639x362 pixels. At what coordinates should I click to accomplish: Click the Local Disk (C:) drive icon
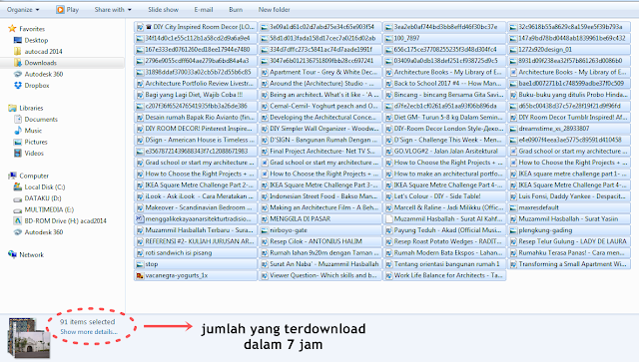pos(18,186)
